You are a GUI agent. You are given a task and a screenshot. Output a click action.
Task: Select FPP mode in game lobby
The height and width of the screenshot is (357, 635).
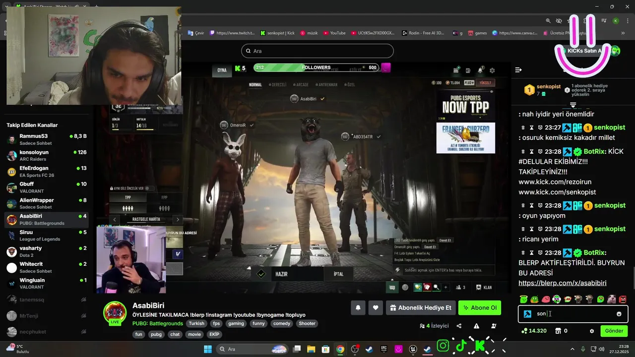165,197
